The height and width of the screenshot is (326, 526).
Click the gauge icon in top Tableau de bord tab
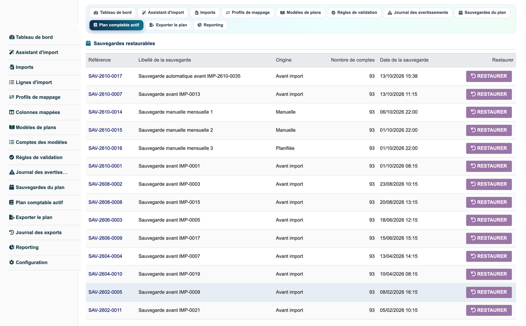(x=96, y=13)
